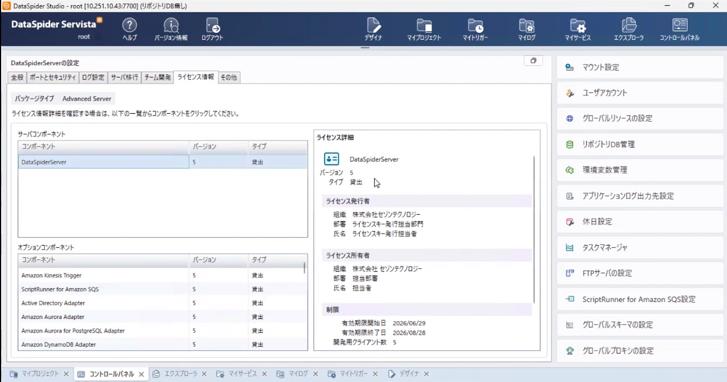Select the DataSpiderServer component row

tap(163, 162)
